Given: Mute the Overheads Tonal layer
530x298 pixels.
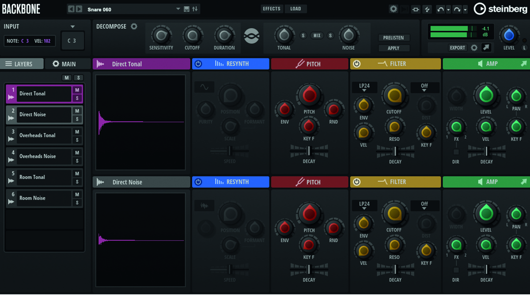Looking at the screenshot, I should [x=77, y=132].
